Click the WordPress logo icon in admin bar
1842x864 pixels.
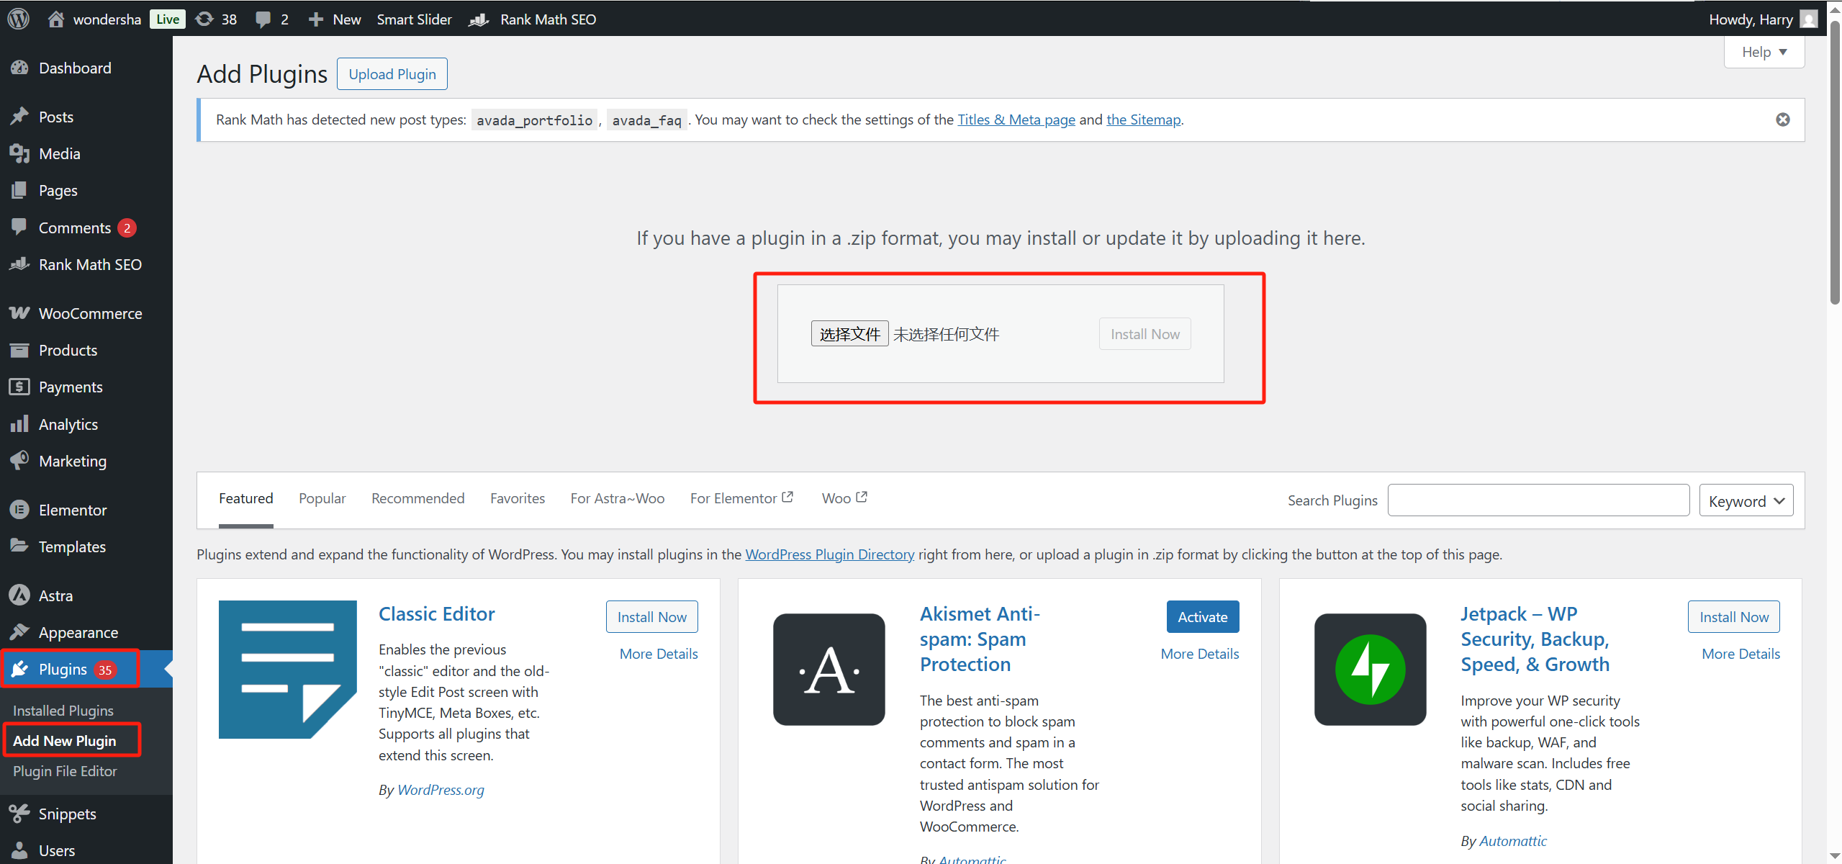pyautogui.click(x=18, y=19)
